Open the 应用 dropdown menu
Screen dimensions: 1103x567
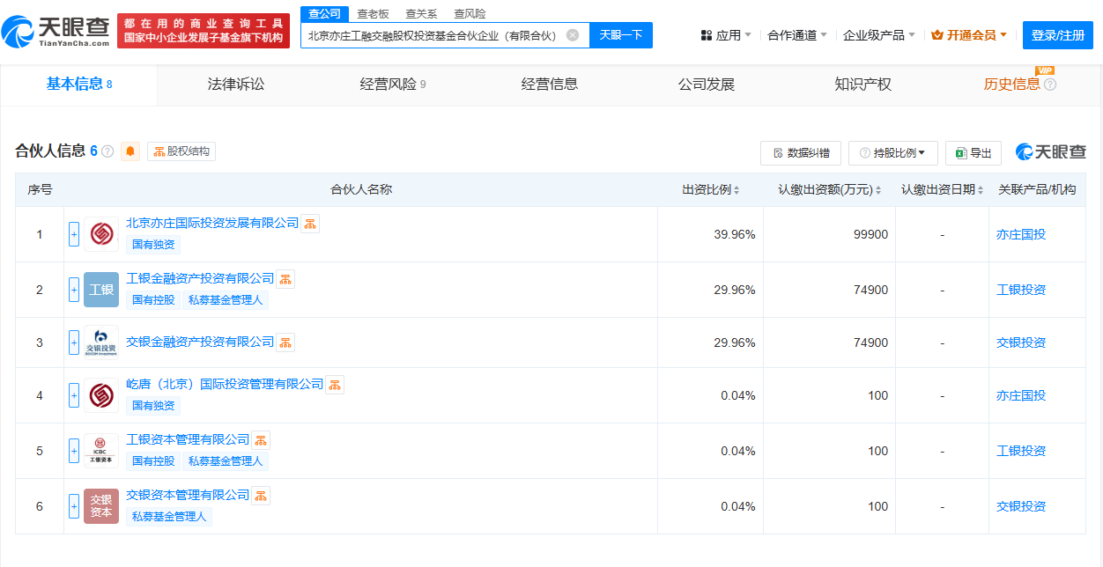pyautogui.click(x=726, y=35)
